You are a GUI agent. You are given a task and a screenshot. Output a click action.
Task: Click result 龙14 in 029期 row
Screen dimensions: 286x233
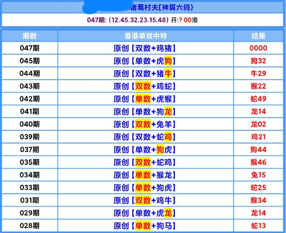click(x=258, y=213)
